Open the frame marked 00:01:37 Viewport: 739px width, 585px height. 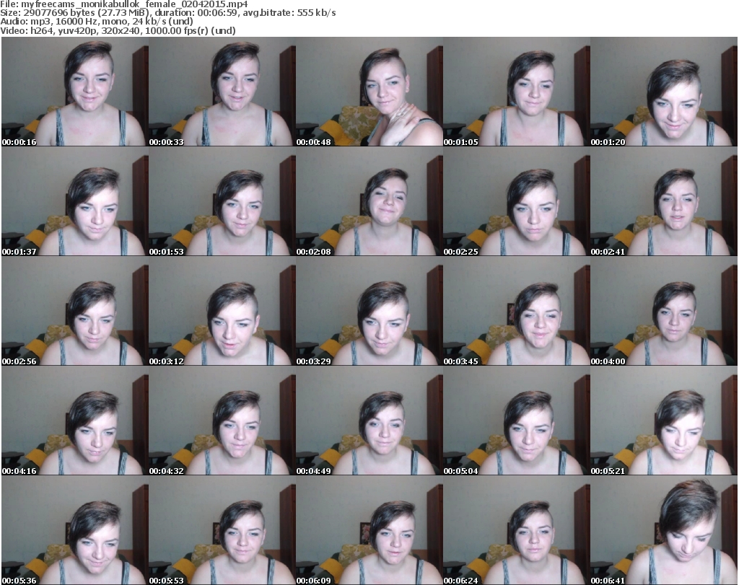click(x=75, y=201)
